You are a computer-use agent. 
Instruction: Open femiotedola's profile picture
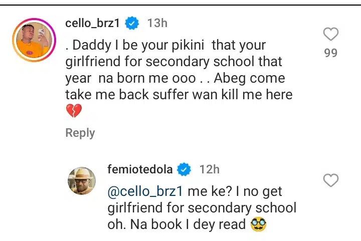tap(82, 180)
